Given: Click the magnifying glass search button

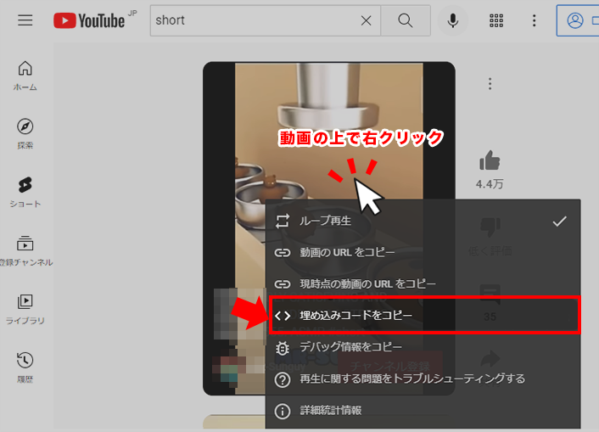Looking at the screenshot, I should click(x=406, y=20).
